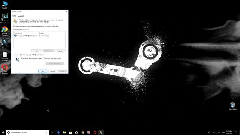
Task: Open Action Center notifications
Action: (236, 132)
